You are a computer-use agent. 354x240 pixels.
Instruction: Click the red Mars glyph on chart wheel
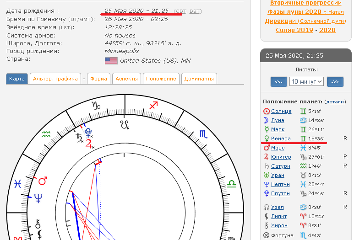pyautogui.click(x=43, y=181)
